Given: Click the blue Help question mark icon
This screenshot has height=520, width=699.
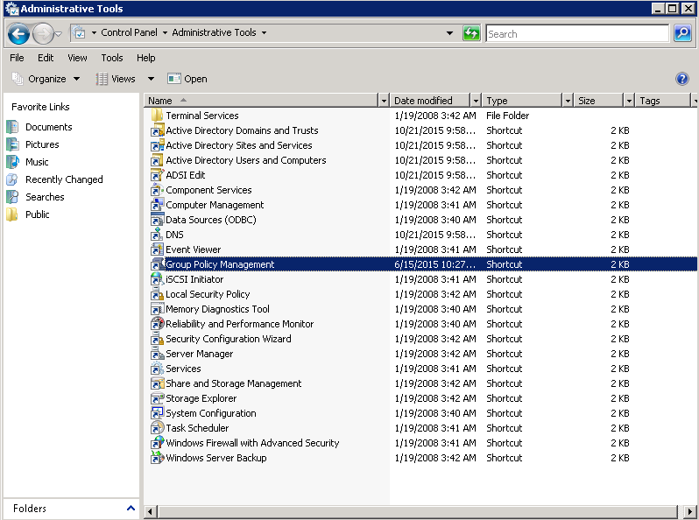Looking at the screenshot, I should pos(682,79).
